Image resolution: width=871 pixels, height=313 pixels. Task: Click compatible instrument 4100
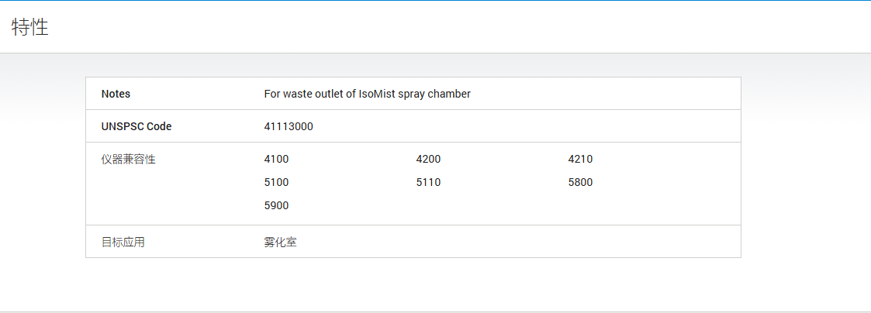[x=276, y=159]
